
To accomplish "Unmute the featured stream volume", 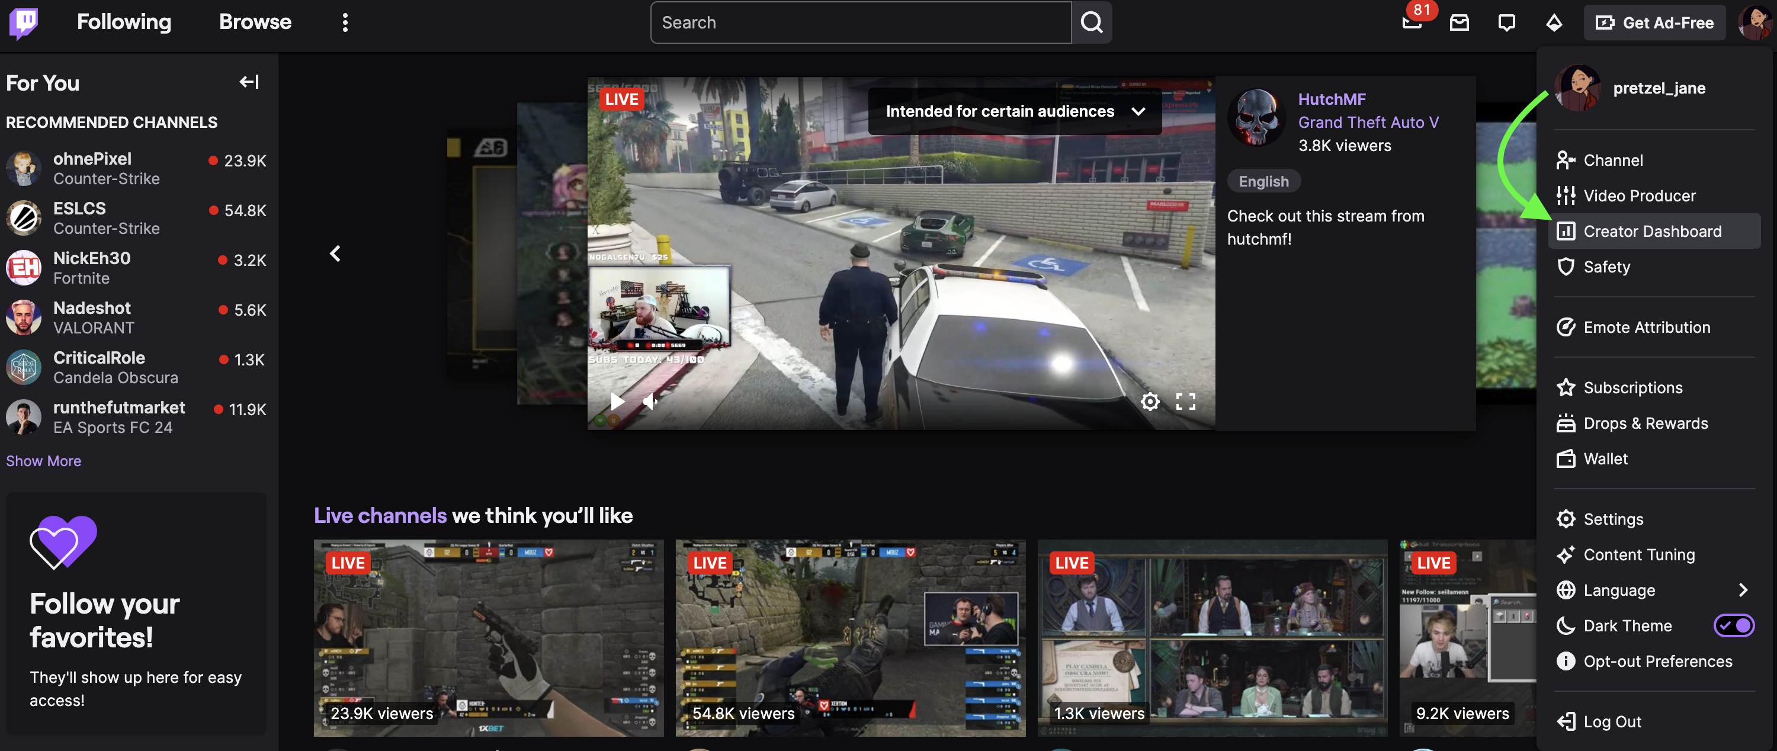I will coord(650,402).
